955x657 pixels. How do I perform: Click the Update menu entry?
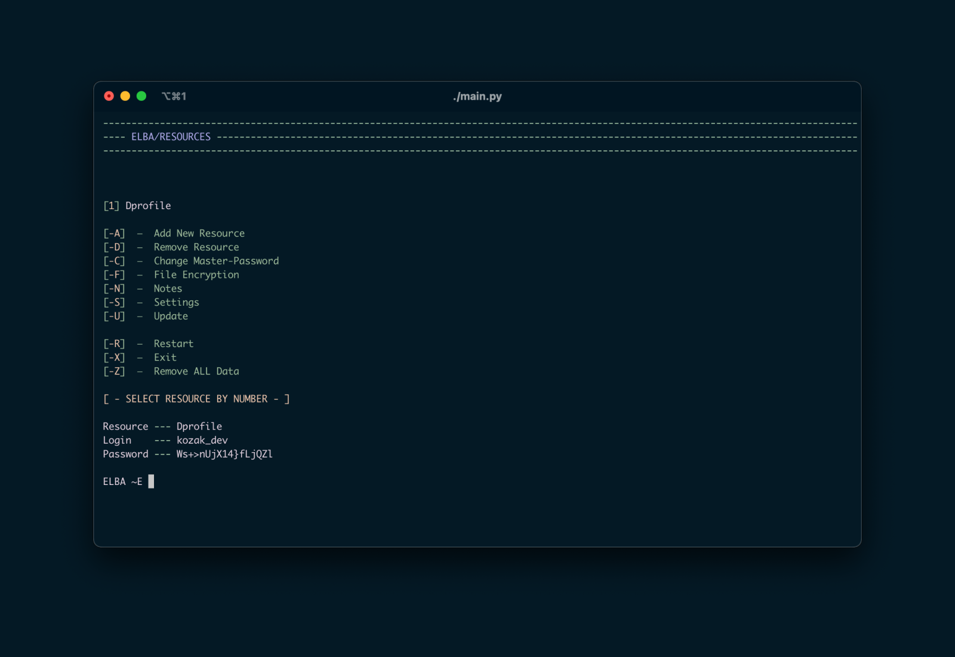[x=171, y=316]
